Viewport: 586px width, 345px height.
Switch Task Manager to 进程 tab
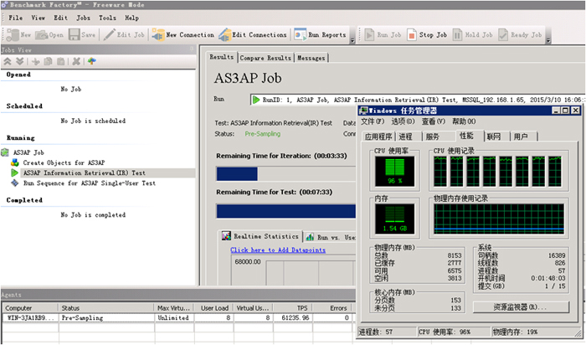[x=405, y=136]
